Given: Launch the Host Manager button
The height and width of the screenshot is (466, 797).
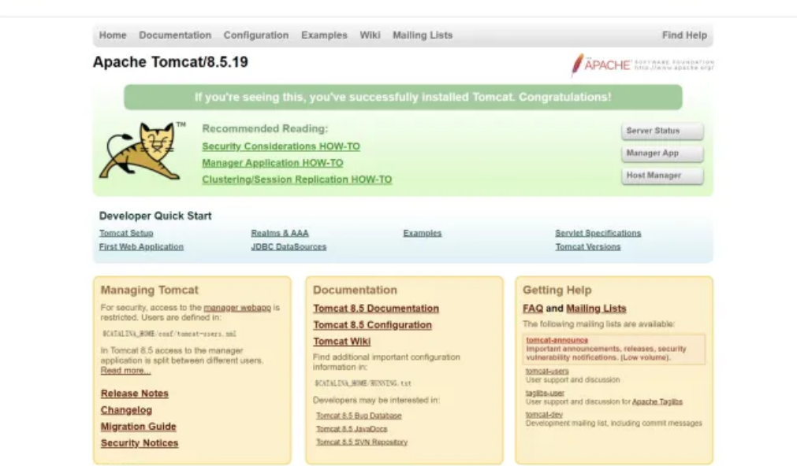Looking at the screenshot, I should [662, 176].
